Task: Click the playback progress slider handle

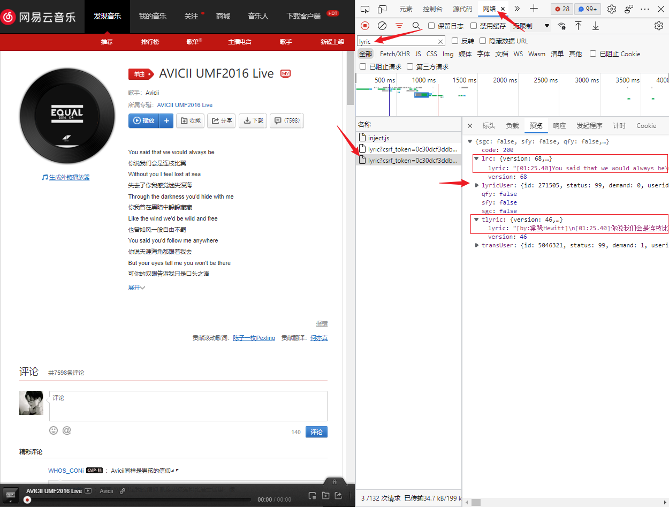Action: 27,500
